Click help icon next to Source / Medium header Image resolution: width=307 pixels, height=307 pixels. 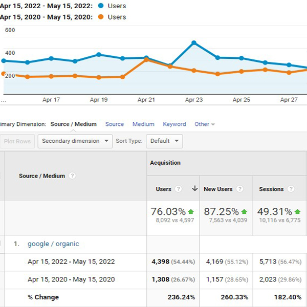pos(72,176)
